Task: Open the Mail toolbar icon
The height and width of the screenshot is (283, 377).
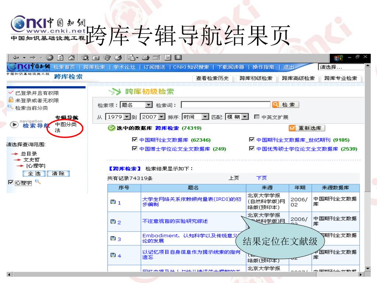Action: (x=131, y=57)
